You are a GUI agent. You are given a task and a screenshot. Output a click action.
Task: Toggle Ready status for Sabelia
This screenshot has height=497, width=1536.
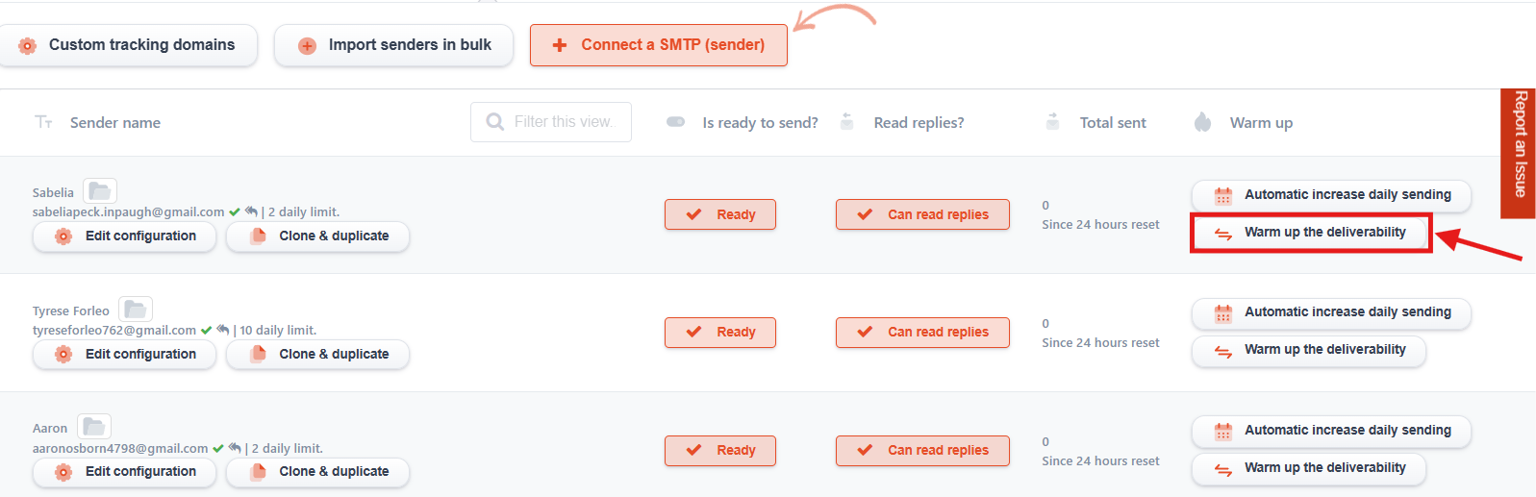[720, 214]
